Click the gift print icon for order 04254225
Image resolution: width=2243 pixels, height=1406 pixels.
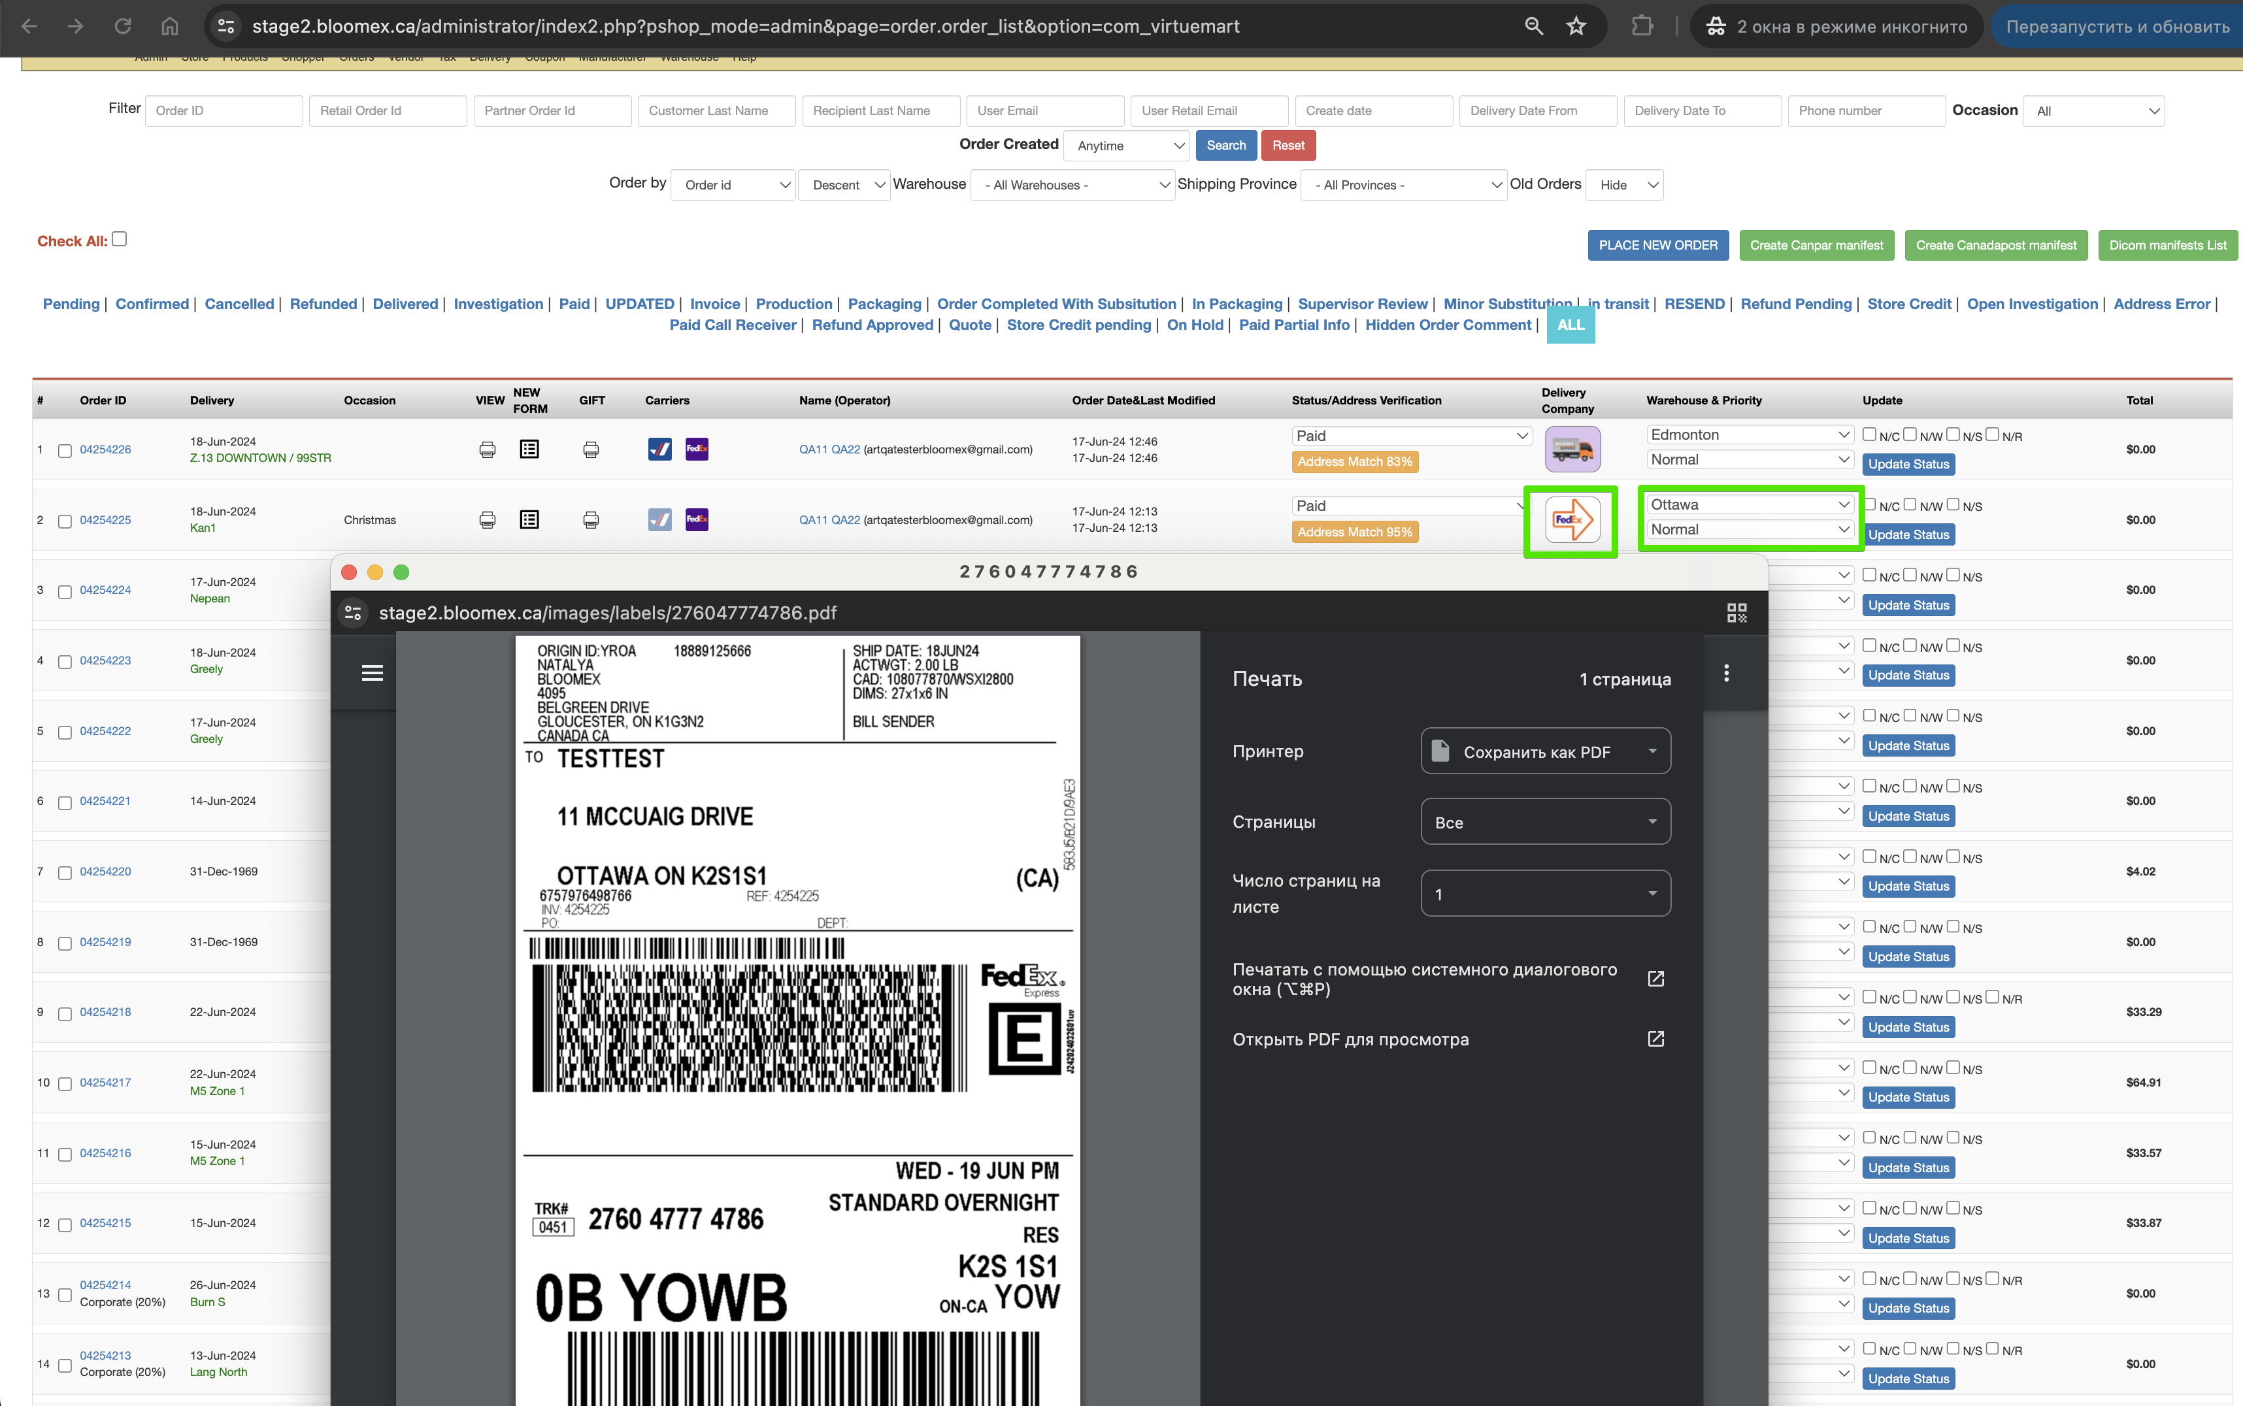(591, 520)
